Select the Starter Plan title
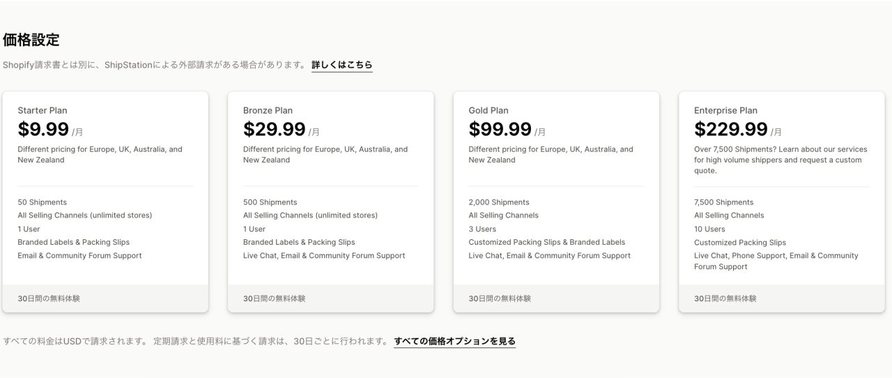Screen dimensions: 892x378 (43, 110)
